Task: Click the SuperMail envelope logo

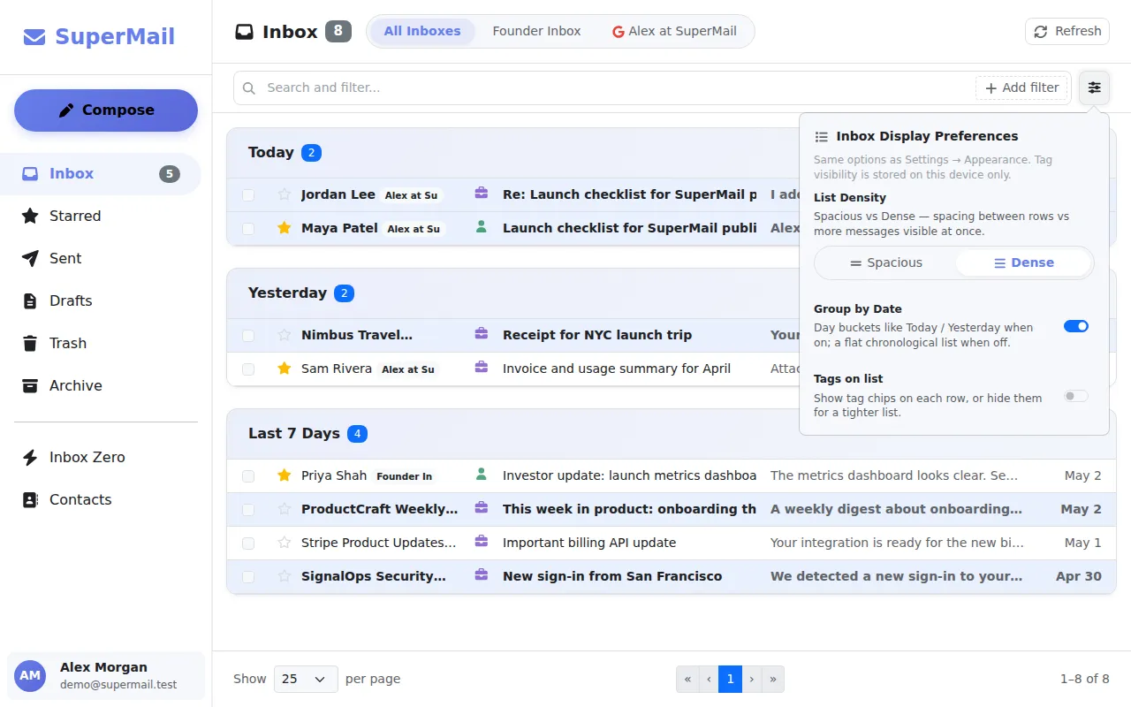Action: click(34, 37)
